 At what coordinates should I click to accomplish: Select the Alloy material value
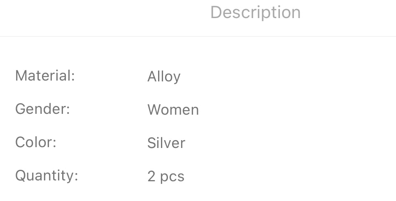(x=164, y=76)
